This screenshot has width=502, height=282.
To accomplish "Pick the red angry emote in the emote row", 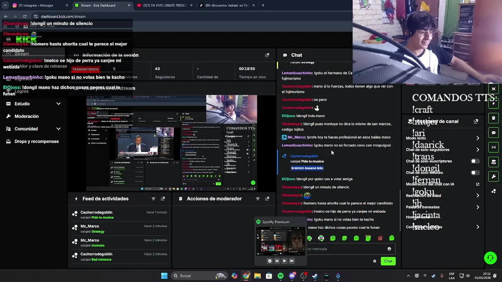I will tap(380, 238).
